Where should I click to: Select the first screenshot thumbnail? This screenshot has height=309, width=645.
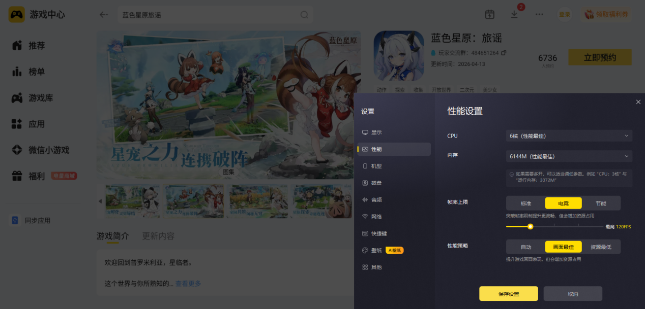[132, 201]
